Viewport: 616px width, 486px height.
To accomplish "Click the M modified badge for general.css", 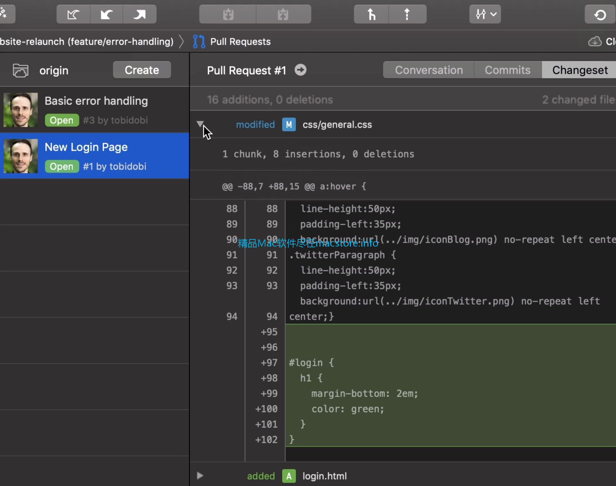I will (x=289, y=125).
